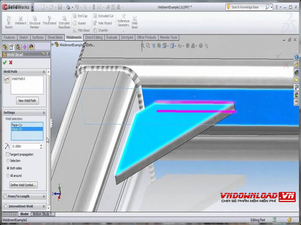This screenshot has width=301, height=225.
Task: Select the Gusset tool
Action: click(x=79, y=23)
